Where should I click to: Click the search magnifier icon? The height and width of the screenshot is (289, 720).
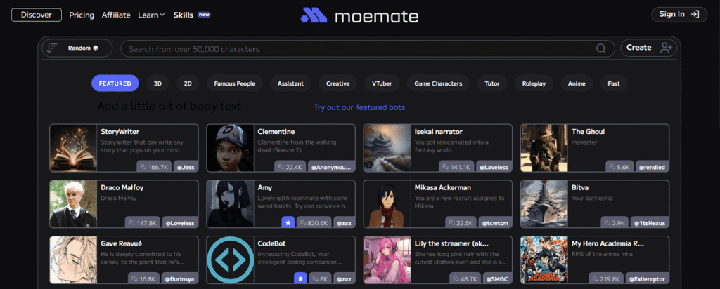point(600,49)
